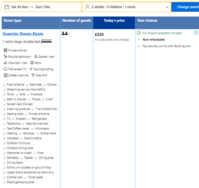Open the guests and rooms dropdown chevron

tap(167, 7)
